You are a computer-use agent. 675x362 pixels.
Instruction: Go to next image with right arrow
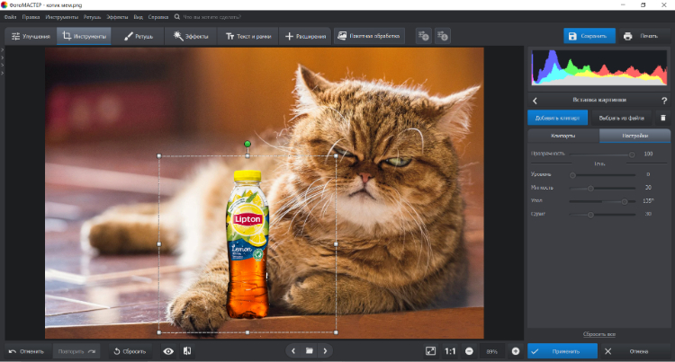[x=325, y=350]
